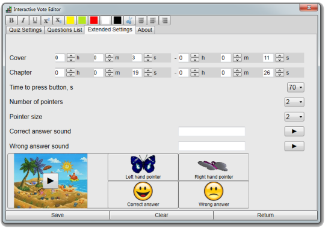Image resolution: width=325 pixels, height=228 pixels.
Task: Toggle italic formatting
Action: 23,20
